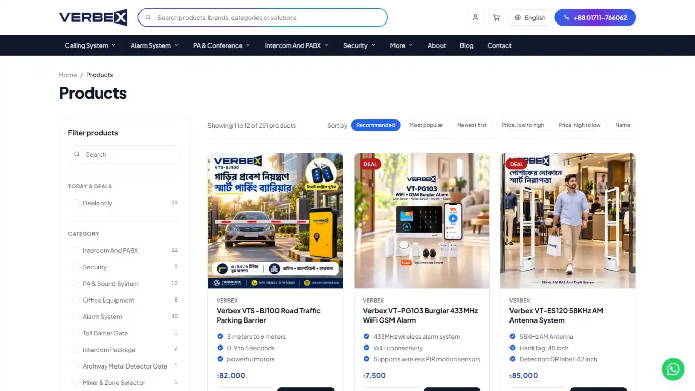Open Verbex VT-ES120 58KHz AM Antenna System title
Screen dimensions: 695x391
(556, 315)
